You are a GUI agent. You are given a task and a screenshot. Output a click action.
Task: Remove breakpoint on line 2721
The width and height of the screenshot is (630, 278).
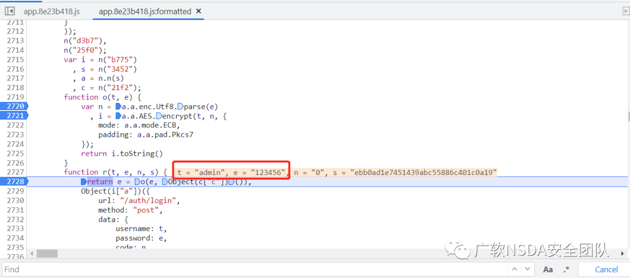(13, 116)
